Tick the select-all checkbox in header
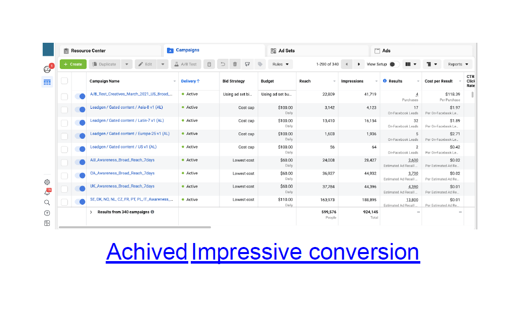This screenshot has height=326, width=521. click(x=64, y=81)
